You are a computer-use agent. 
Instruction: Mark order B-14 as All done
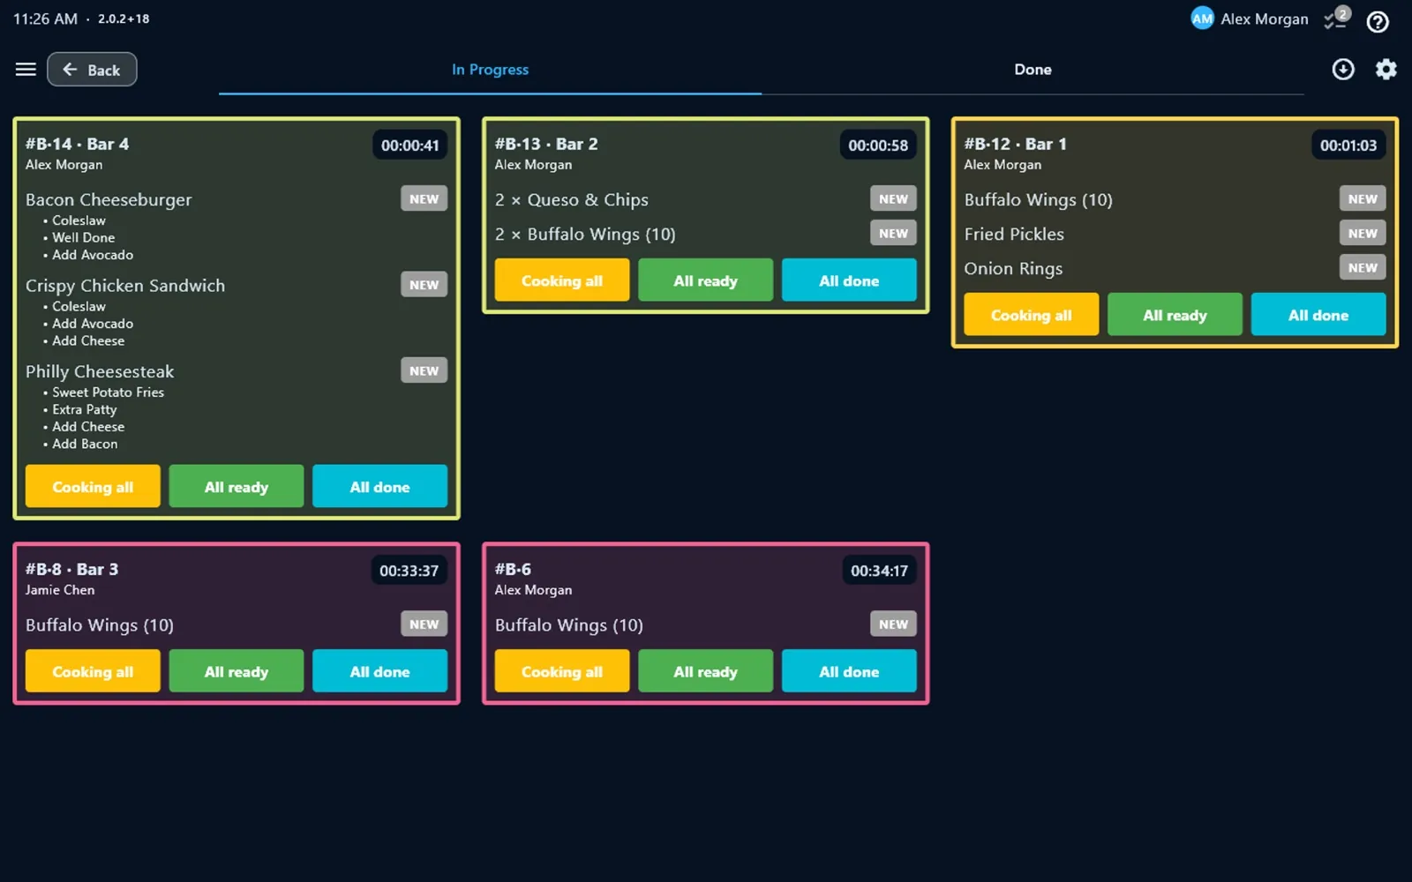pos(379,486)
